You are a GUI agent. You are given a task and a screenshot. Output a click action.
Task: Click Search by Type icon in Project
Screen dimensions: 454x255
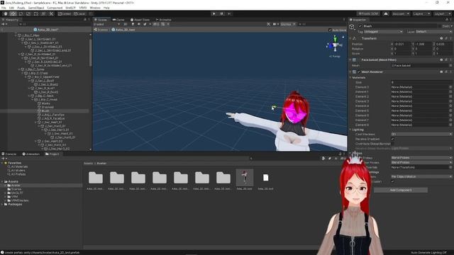pos(323,159)
